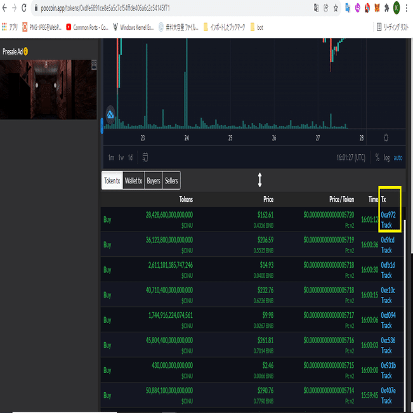Open the MetaMask fox extension

tap(377, 8)
